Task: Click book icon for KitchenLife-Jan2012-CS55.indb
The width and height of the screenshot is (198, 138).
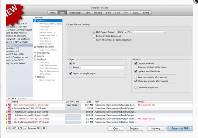Action: (10, 109)
